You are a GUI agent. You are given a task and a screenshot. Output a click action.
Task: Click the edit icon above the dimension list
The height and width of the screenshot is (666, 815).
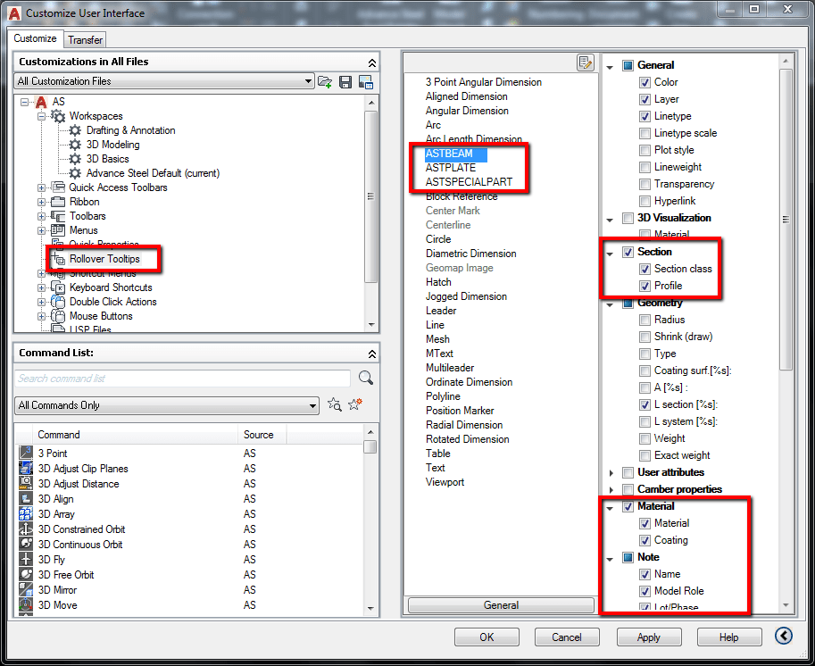tap(586, 61)
